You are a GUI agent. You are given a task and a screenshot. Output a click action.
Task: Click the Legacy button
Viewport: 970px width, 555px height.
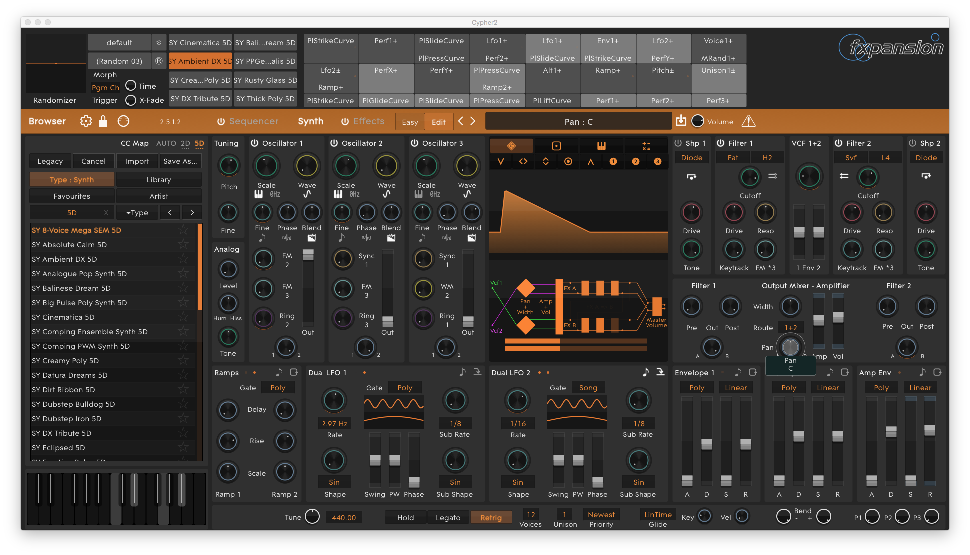[x=50, y=161]
